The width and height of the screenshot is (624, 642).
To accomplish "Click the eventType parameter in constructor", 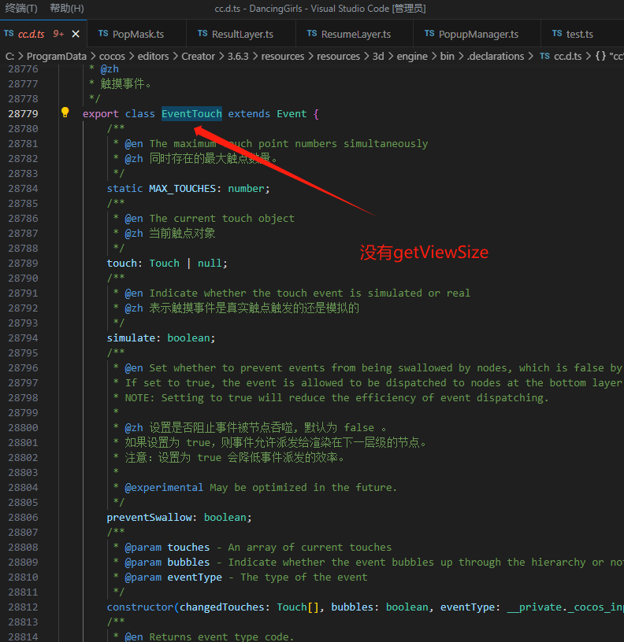I will (467, 607).
